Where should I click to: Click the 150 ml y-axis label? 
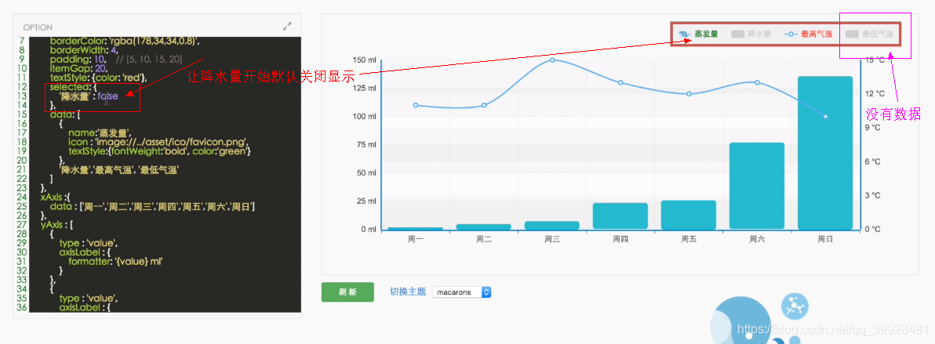tap(364, 60)
